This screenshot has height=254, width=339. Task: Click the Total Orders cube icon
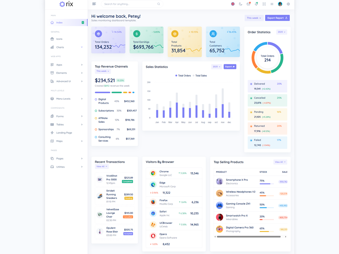click(98, 34)
